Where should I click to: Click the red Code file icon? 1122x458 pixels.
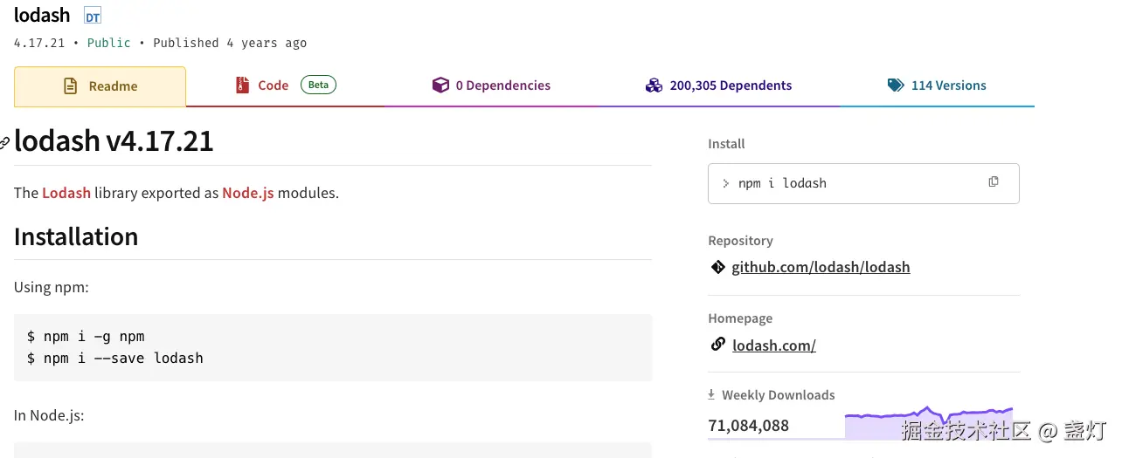pyautogui.click(x=242, y=85)
